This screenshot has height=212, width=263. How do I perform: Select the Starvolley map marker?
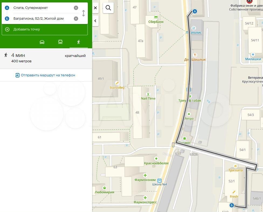point(117,83)
